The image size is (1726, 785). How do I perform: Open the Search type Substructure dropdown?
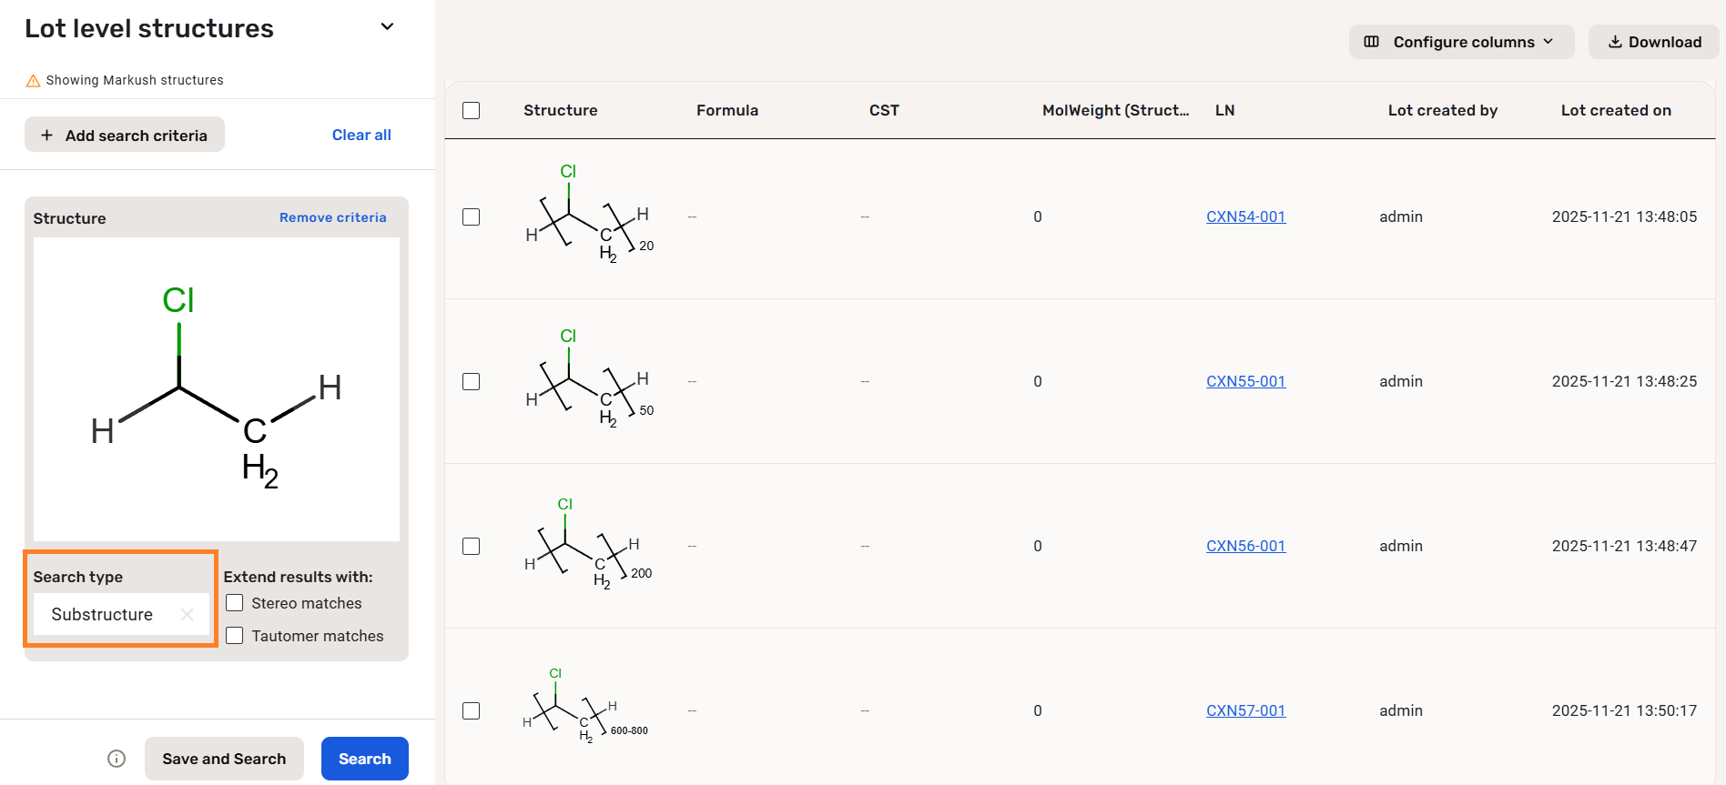click(102, 615)
